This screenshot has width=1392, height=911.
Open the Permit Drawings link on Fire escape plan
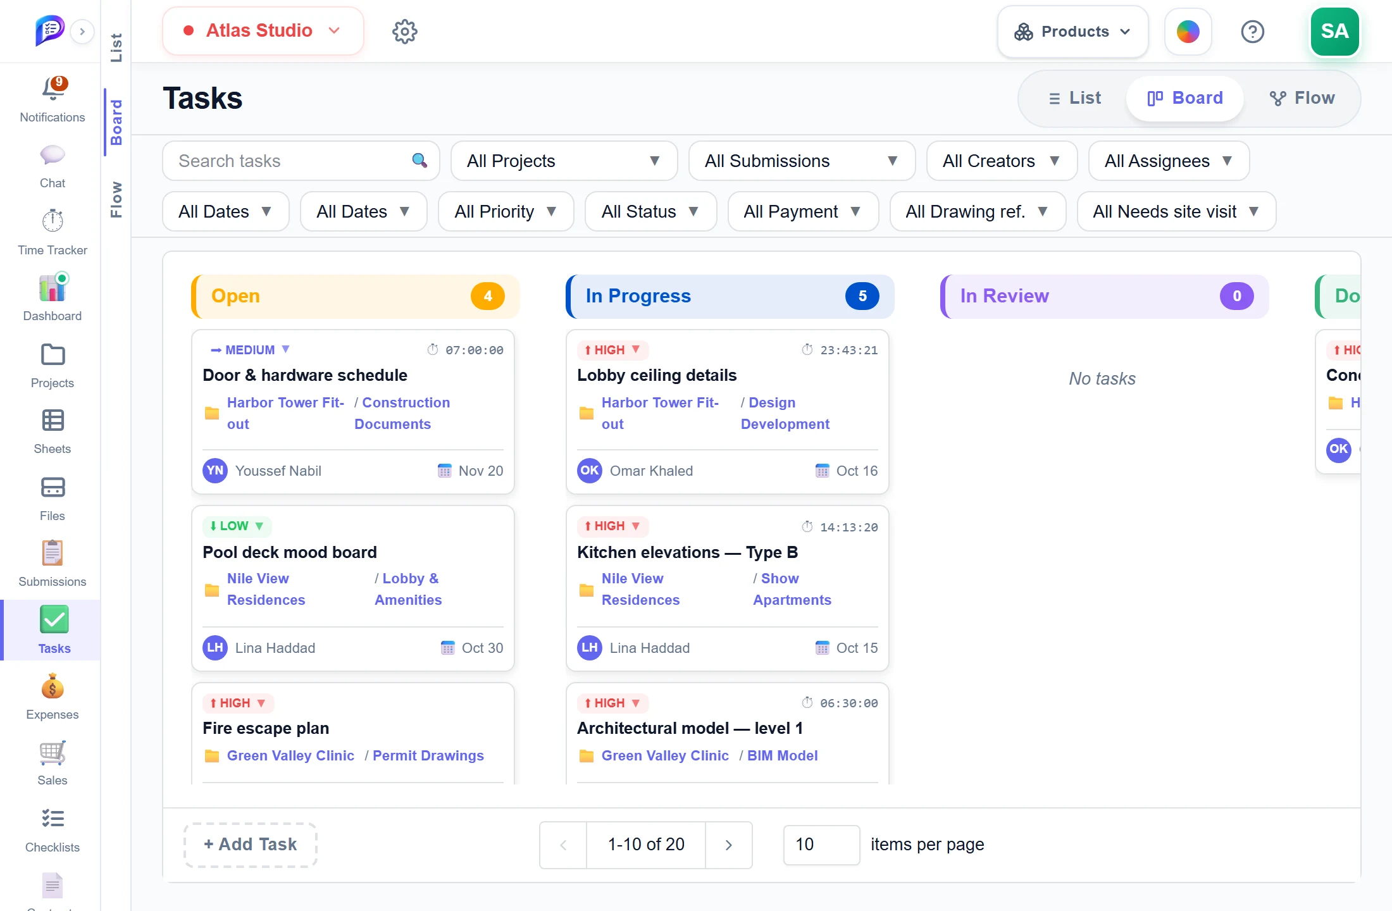click(x=428, y=755)
